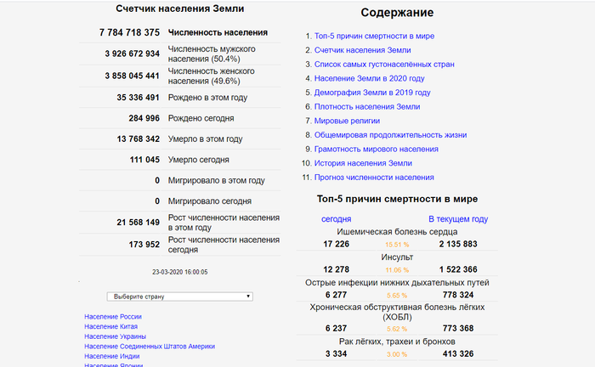Click 'Острые инфекции нижних дыхательных путей' title

(x=397, y=282)
